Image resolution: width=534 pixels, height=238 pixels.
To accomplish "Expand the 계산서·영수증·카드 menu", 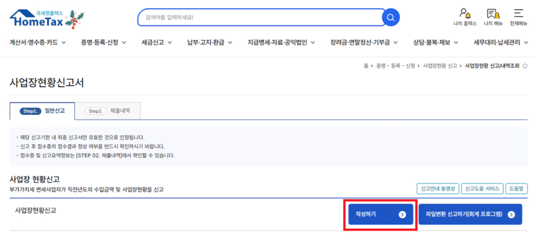I will click(x=38, y=42).
